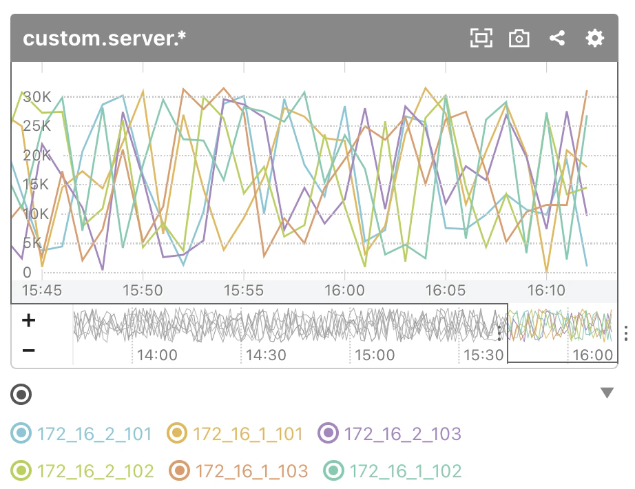Toggle series 172_16_1_101 legend marker

[x=177, y=433]
